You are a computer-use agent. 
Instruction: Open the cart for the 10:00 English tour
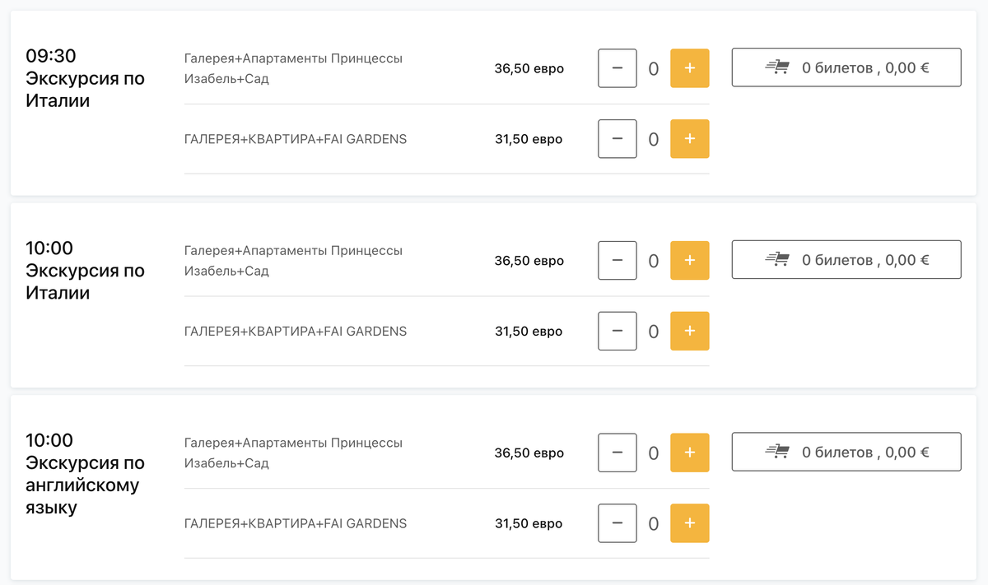pos(846,452)
